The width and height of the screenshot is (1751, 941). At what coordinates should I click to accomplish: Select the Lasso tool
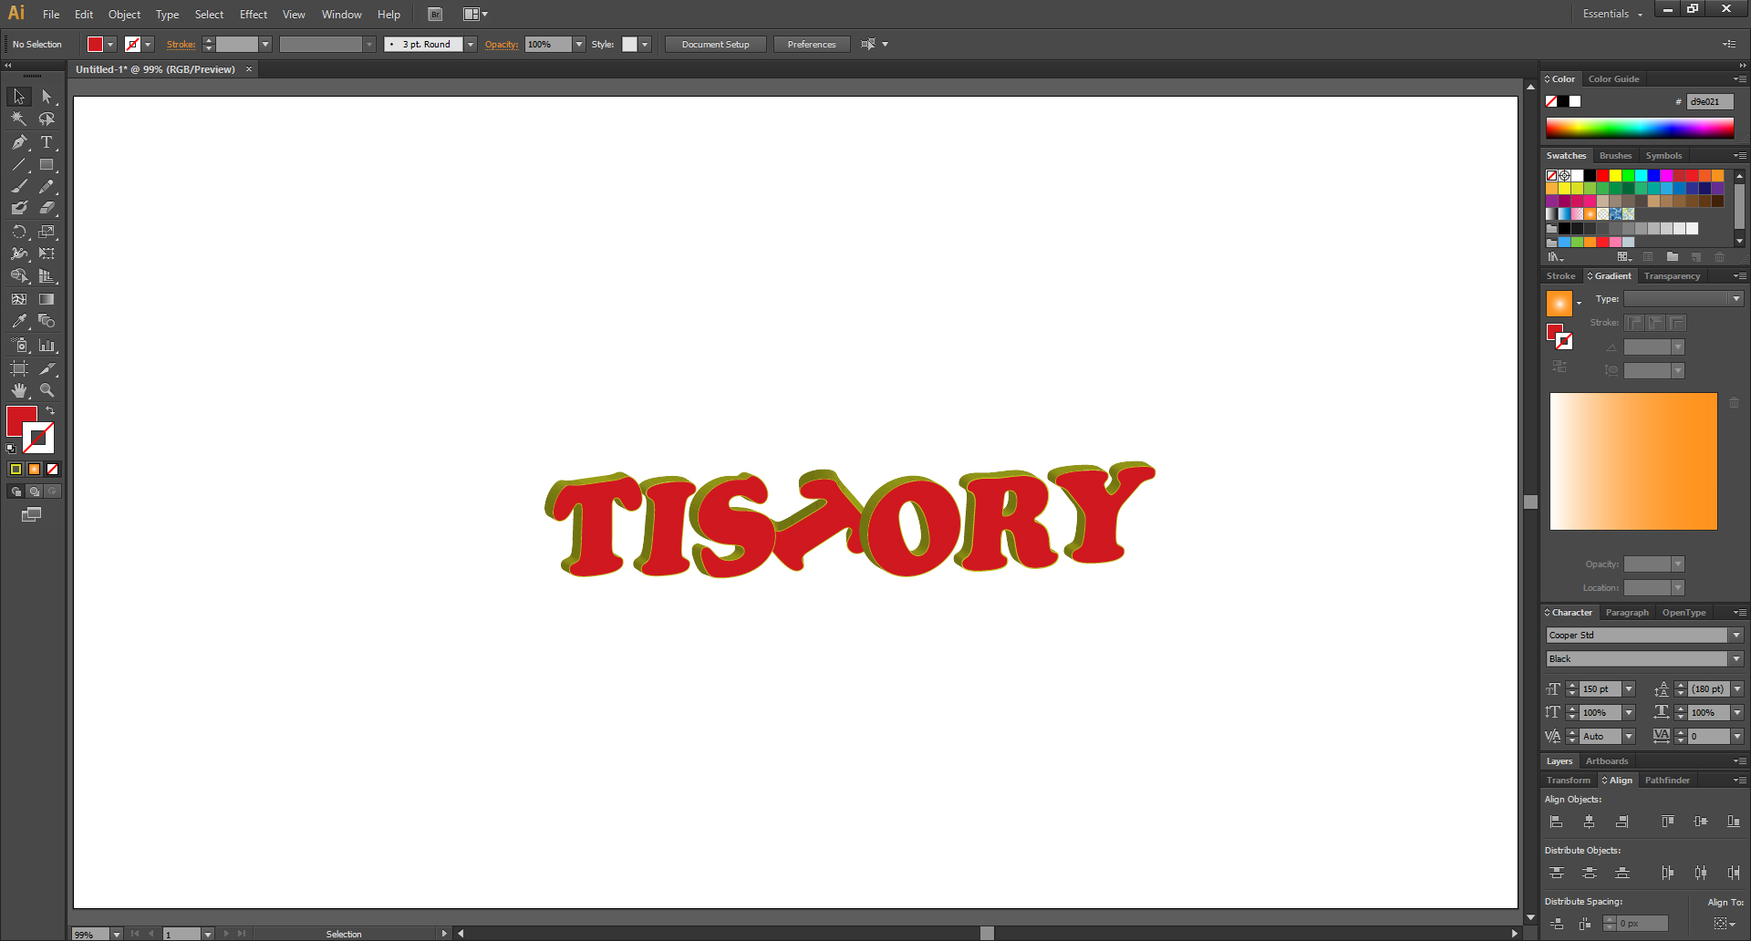[47, 119]
